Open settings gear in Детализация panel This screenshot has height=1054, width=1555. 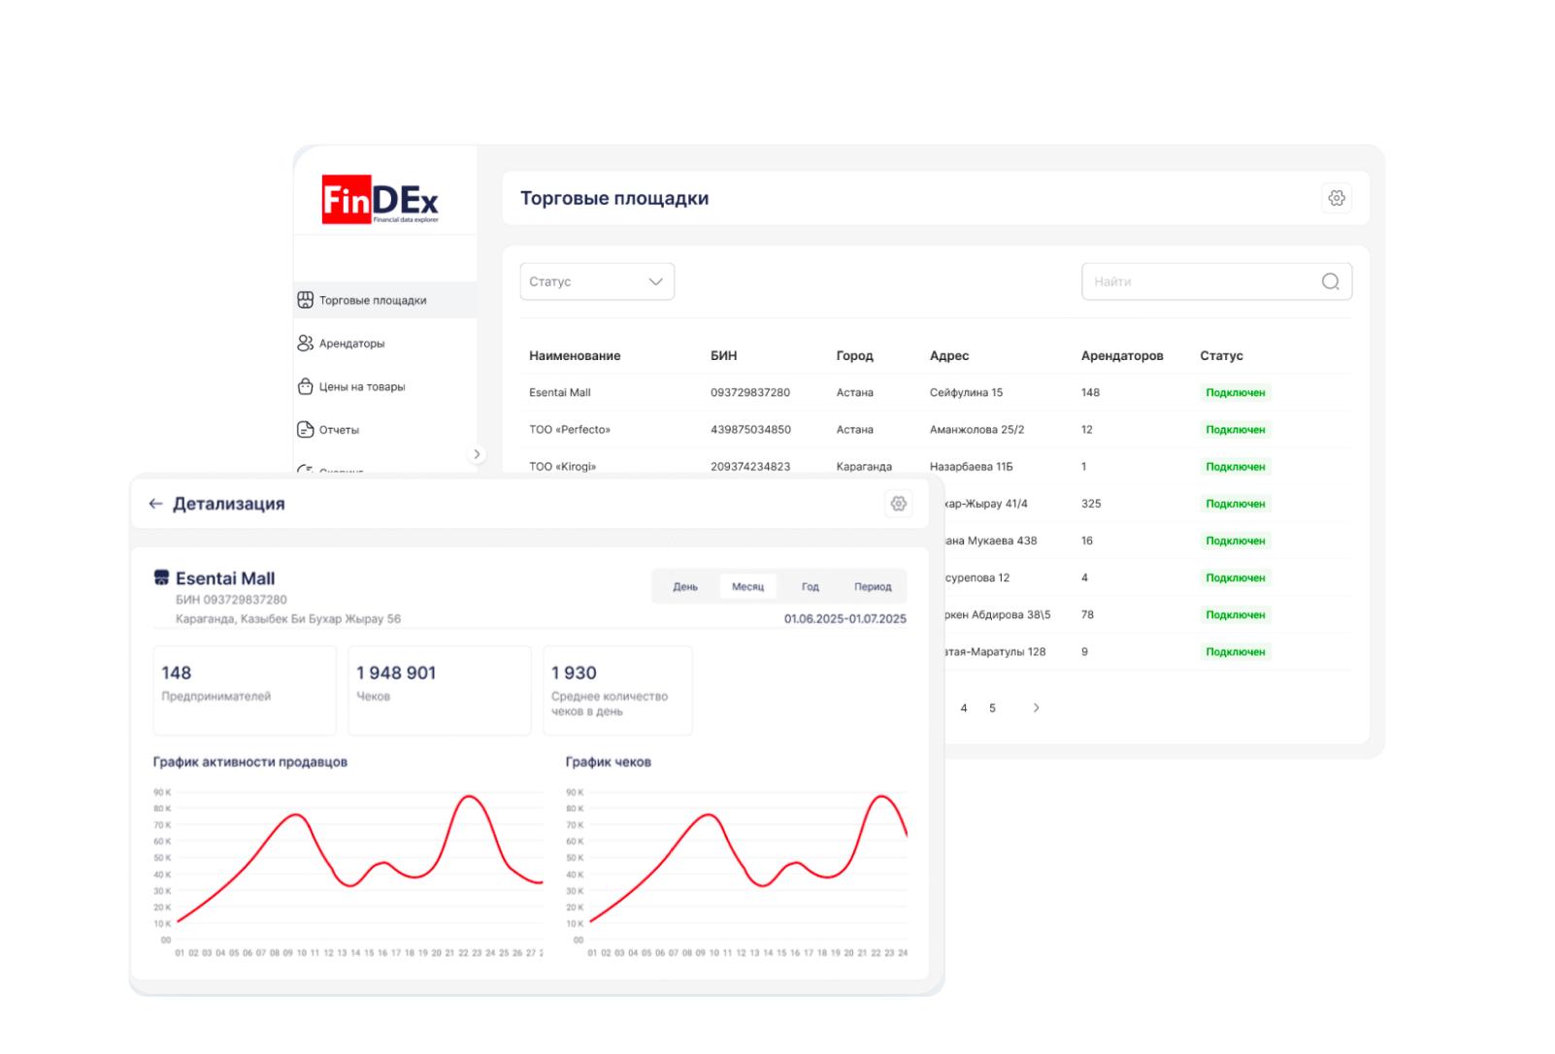898,504
